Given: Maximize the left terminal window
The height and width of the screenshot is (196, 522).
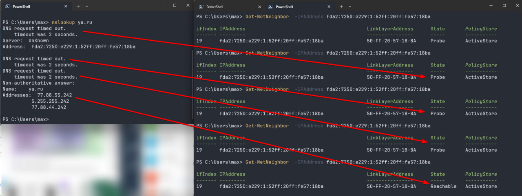Looking at the screenshot, I should [175, 5].
